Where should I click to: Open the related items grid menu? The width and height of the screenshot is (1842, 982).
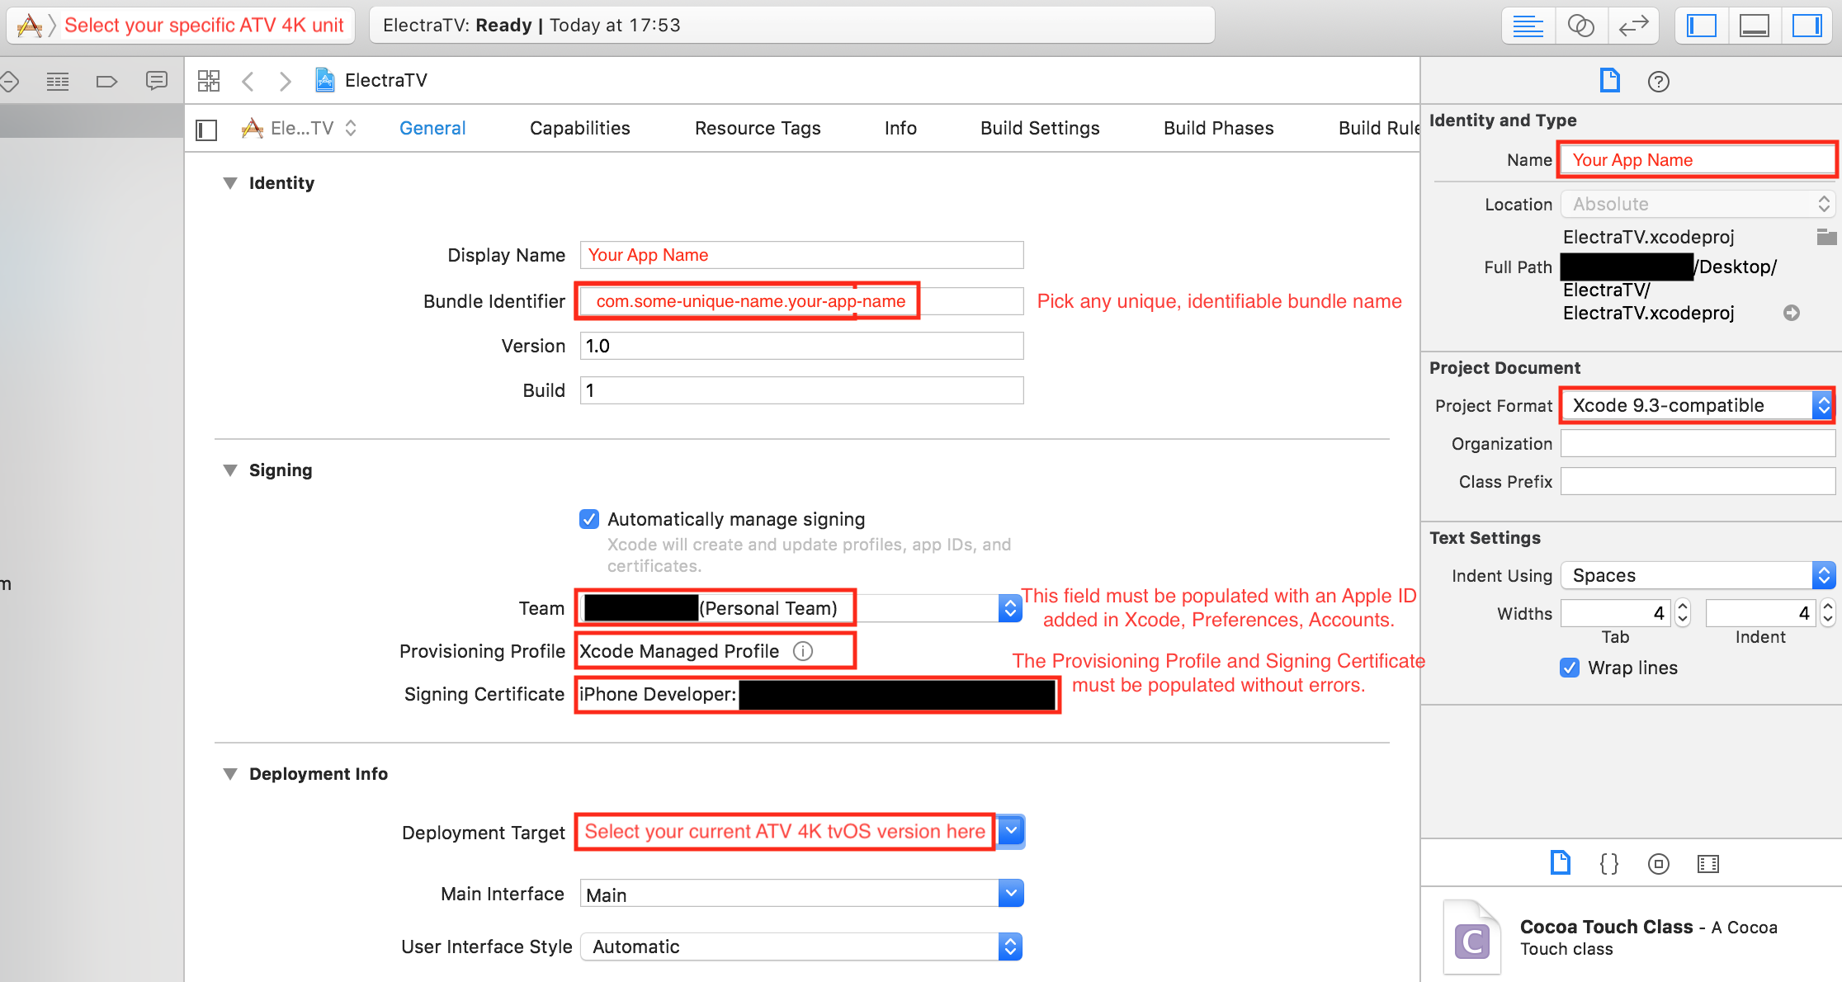pyautogui.click(x=209, y=81)
